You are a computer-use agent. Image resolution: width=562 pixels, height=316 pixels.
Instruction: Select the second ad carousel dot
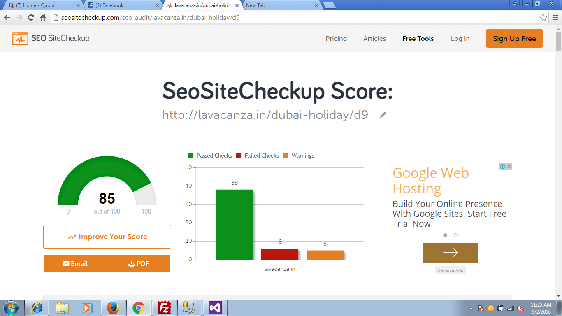(456, 235)
